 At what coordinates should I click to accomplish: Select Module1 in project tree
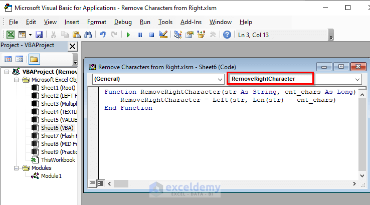51,176
